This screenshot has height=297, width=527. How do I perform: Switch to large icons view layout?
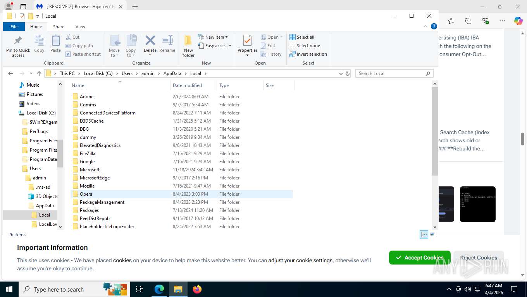click(x=432, y=234)
